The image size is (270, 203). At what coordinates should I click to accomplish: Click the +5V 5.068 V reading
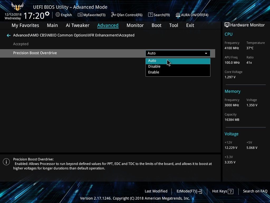(x=252, y=148)
